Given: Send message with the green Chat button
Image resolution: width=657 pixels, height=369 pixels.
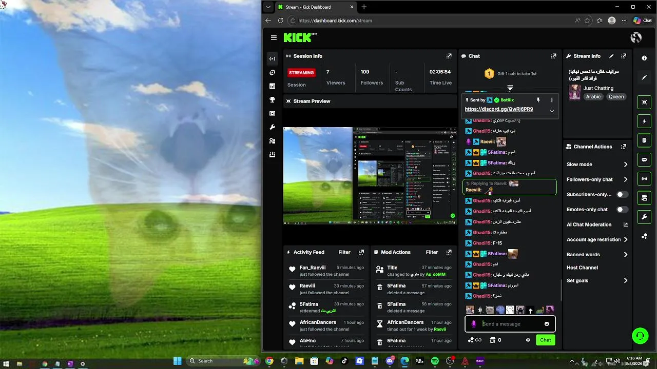Looking at the screenshot, I should pos(545,340).
